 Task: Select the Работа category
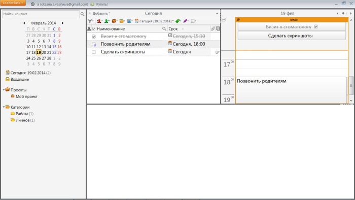click(x=22, y=114)
